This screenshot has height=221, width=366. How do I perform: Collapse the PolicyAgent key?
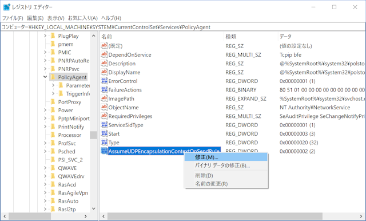(x=45, y=77)
